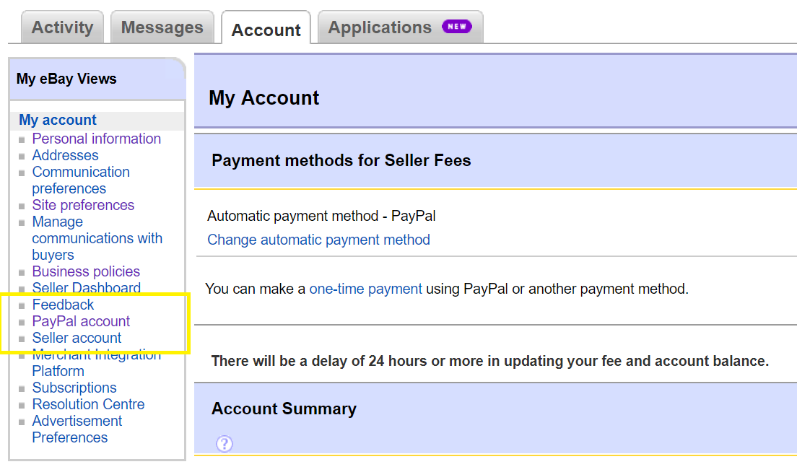Click the My Account page title
This screenshot has width=797, height=467.
pyautogui.click(x=264, y=97)
